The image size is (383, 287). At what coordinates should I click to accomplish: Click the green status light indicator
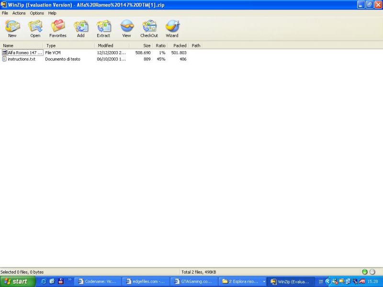coord(365,272)
